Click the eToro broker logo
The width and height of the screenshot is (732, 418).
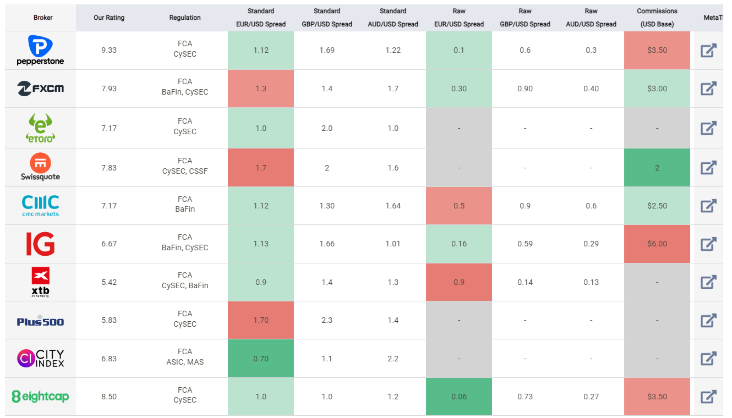pos(40,128)
